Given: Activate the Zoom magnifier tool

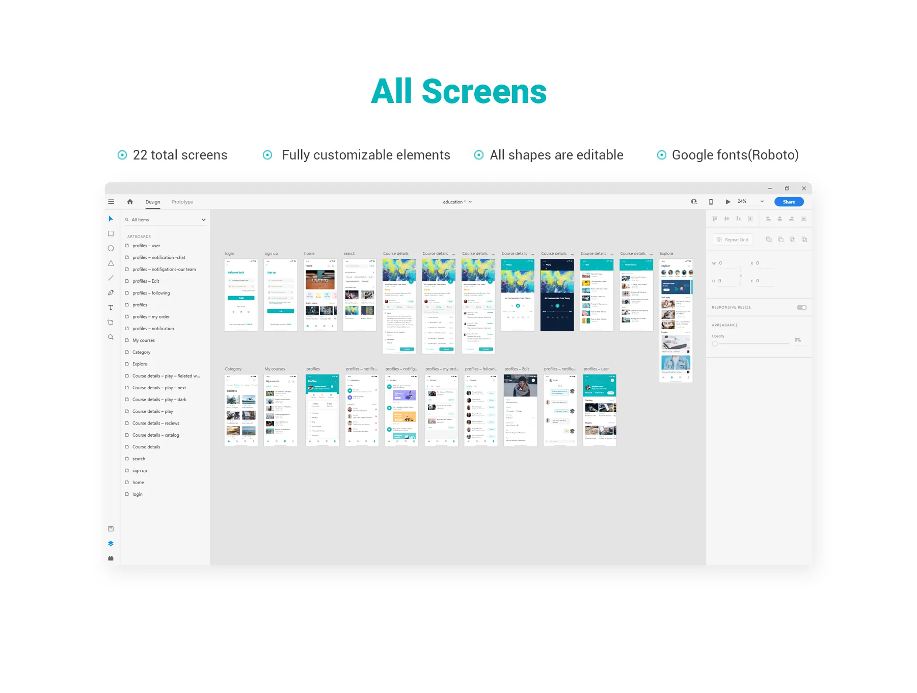Looking at the screenshot, I should pos(111,337).
